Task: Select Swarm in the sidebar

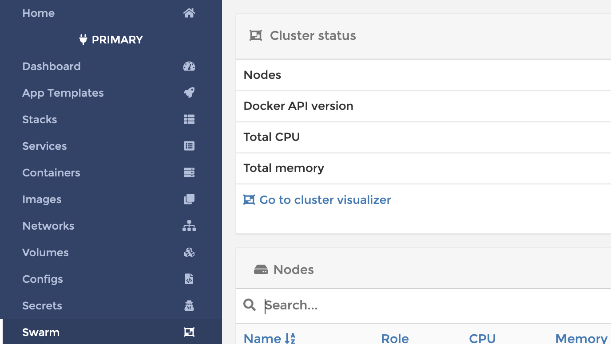Action: 41,332
